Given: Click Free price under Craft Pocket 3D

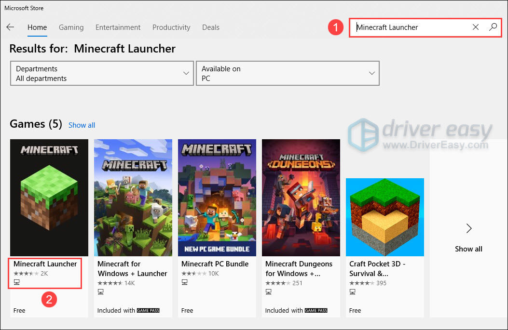Looking at the screenshot, I should point(355,311).
